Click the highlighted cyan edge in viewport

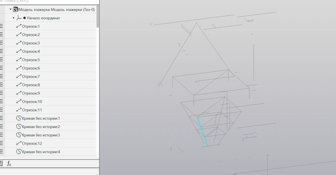pos(203,132)
